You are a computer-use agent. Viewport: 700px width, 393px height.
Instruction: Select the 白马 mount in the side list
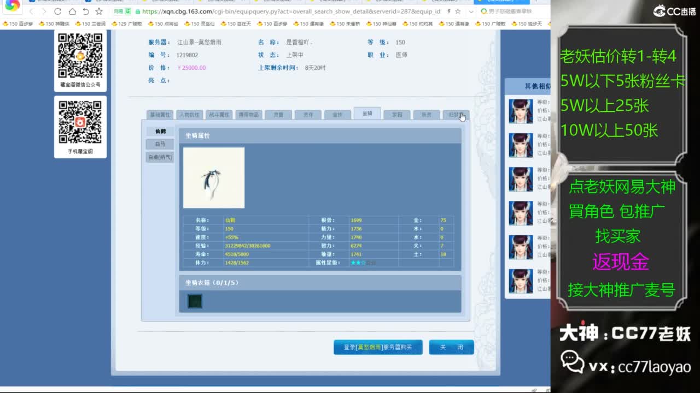(x=160, y=144)
